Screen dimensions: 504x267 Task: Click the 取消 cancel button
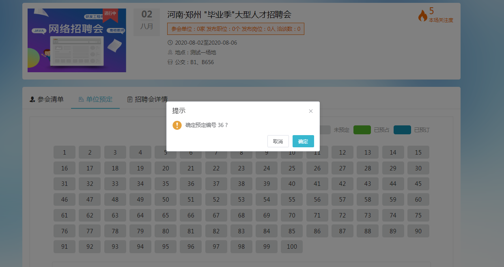(x=278, y=141)
